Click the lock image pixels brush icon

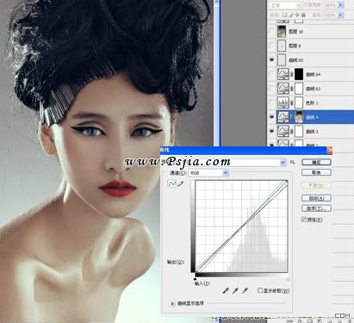coord(290,15)
